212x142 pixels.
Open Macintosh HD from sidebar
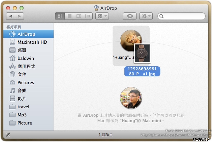coord(29,42)
